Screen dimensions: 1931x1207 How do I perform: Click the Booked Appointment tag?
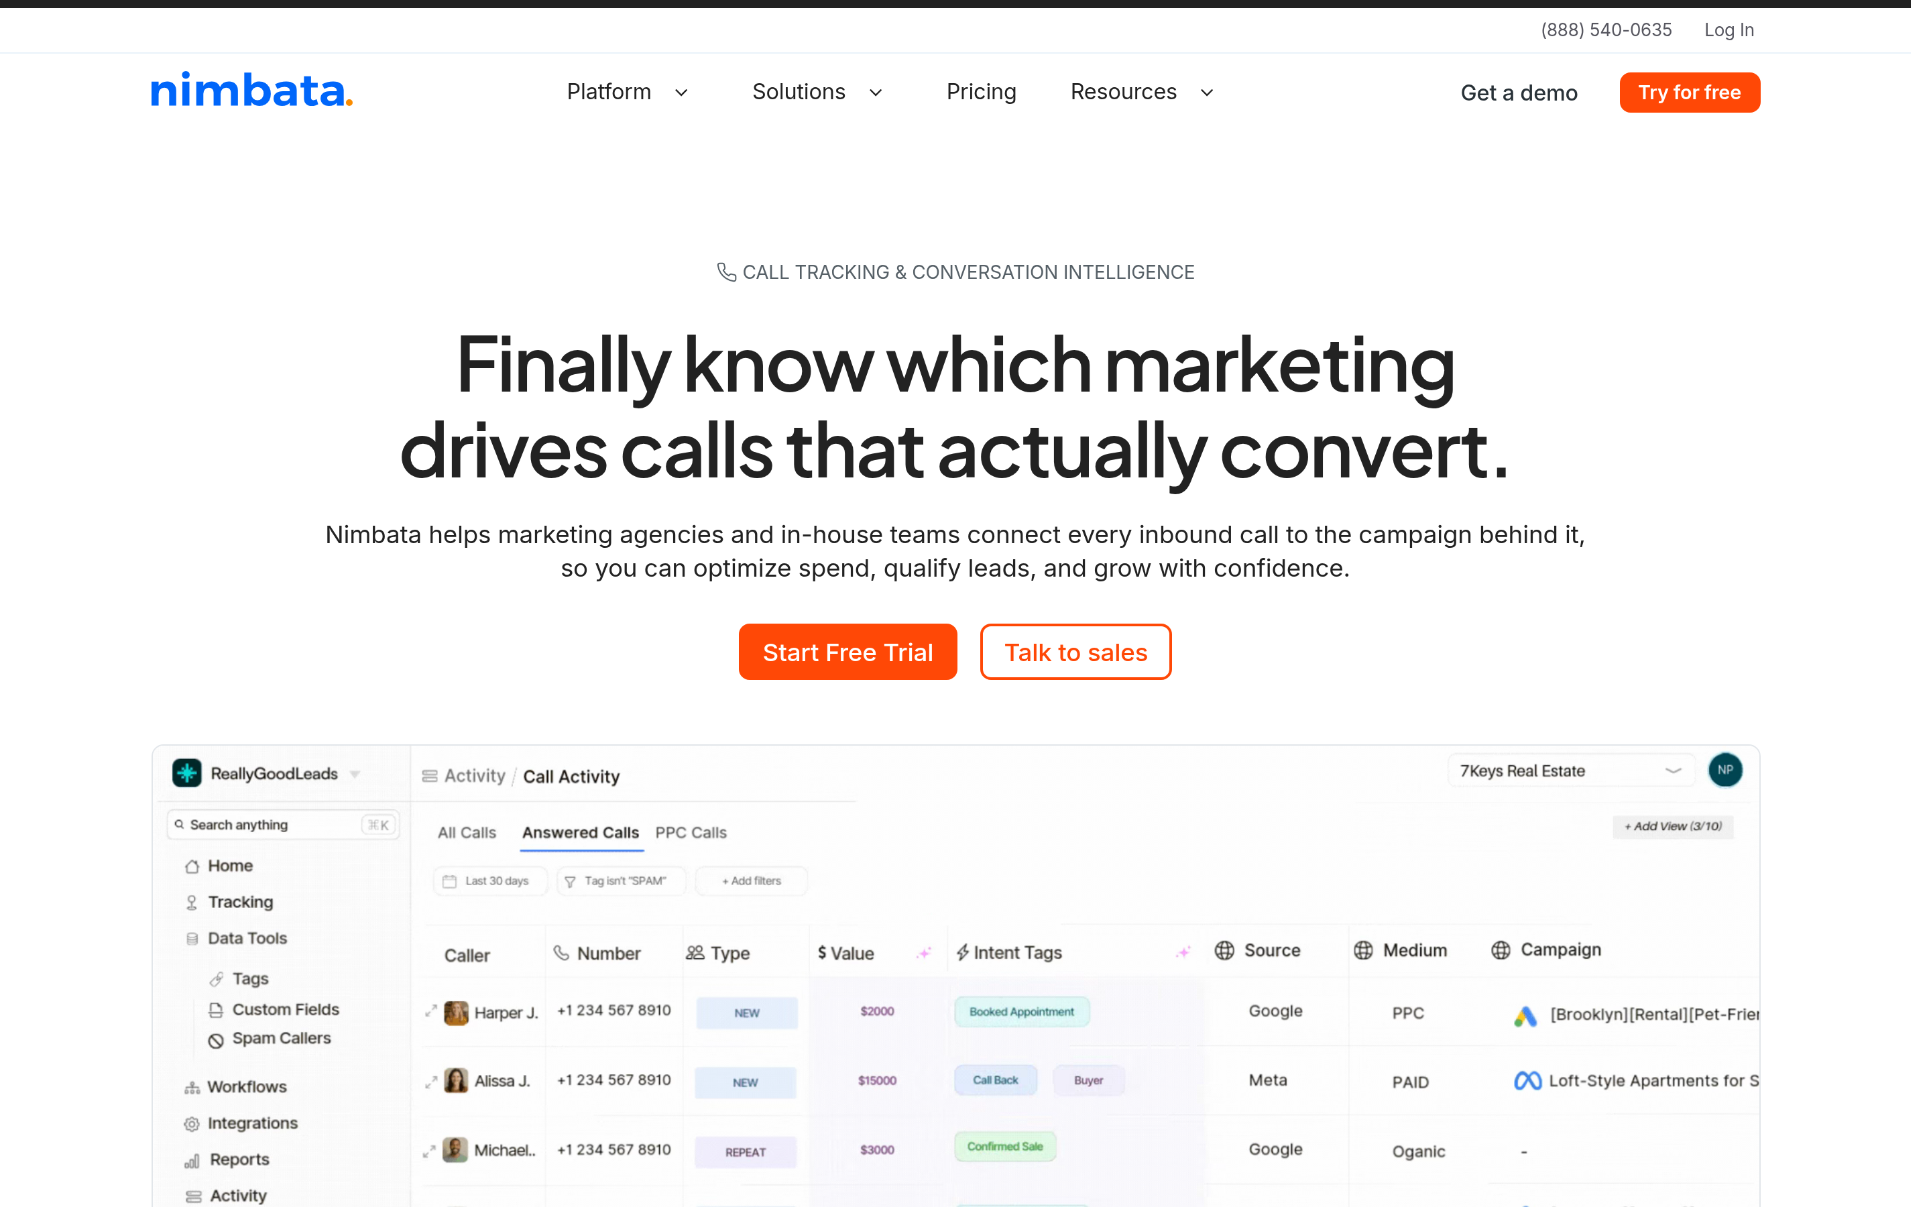tap(1021, 1011)
